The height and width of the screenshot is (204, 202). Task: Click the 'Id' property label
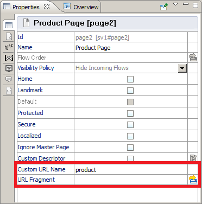pyautogui.click(x=20, y=37)
